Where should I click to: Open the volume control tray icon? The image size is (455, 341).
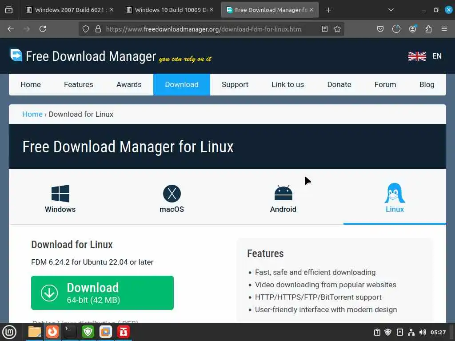pyautogui.click(x=423, y=332)
